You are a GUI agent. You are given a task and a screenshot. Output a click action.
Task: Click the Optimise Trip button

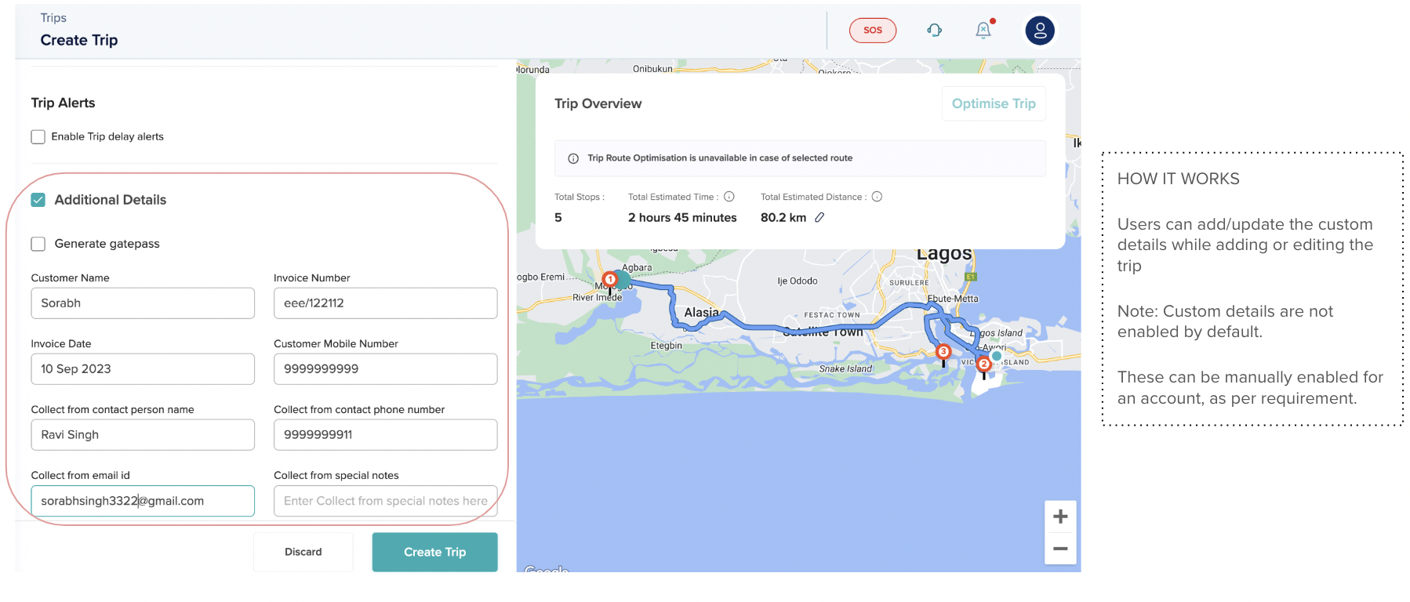(x=993, y=103)
